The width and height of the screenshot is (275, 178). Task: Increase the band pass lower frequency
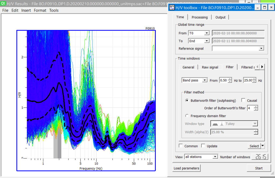pyautogui.click(x=230, y=79)
